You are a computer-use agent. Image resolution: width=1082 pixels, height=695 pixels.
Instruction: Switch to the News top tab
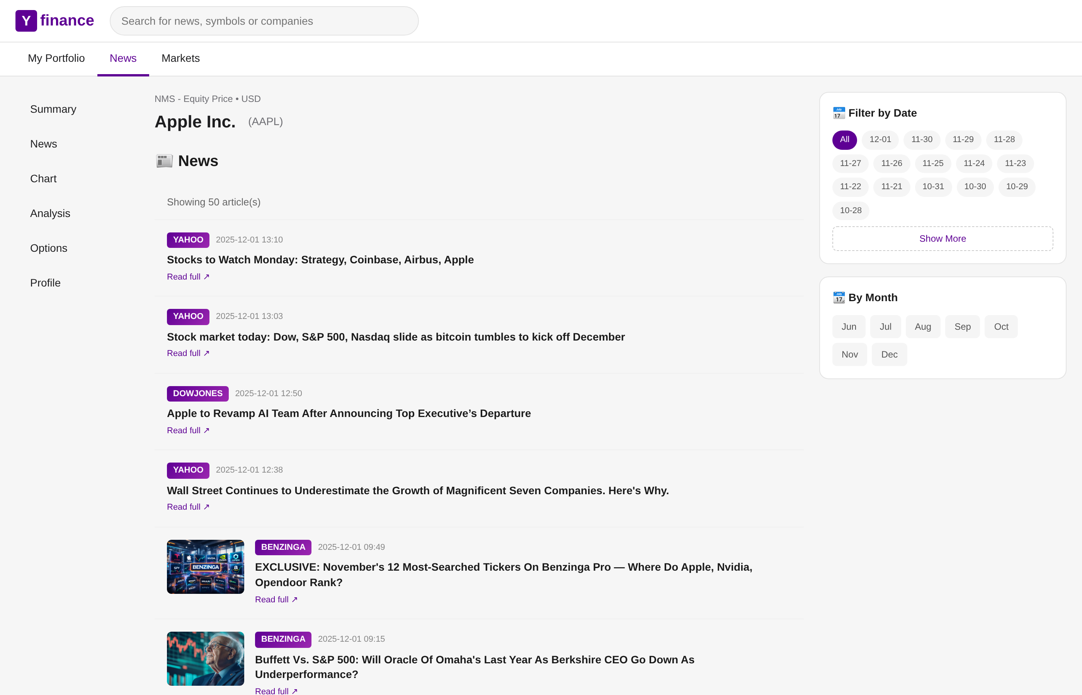click(x=123, y=58)
